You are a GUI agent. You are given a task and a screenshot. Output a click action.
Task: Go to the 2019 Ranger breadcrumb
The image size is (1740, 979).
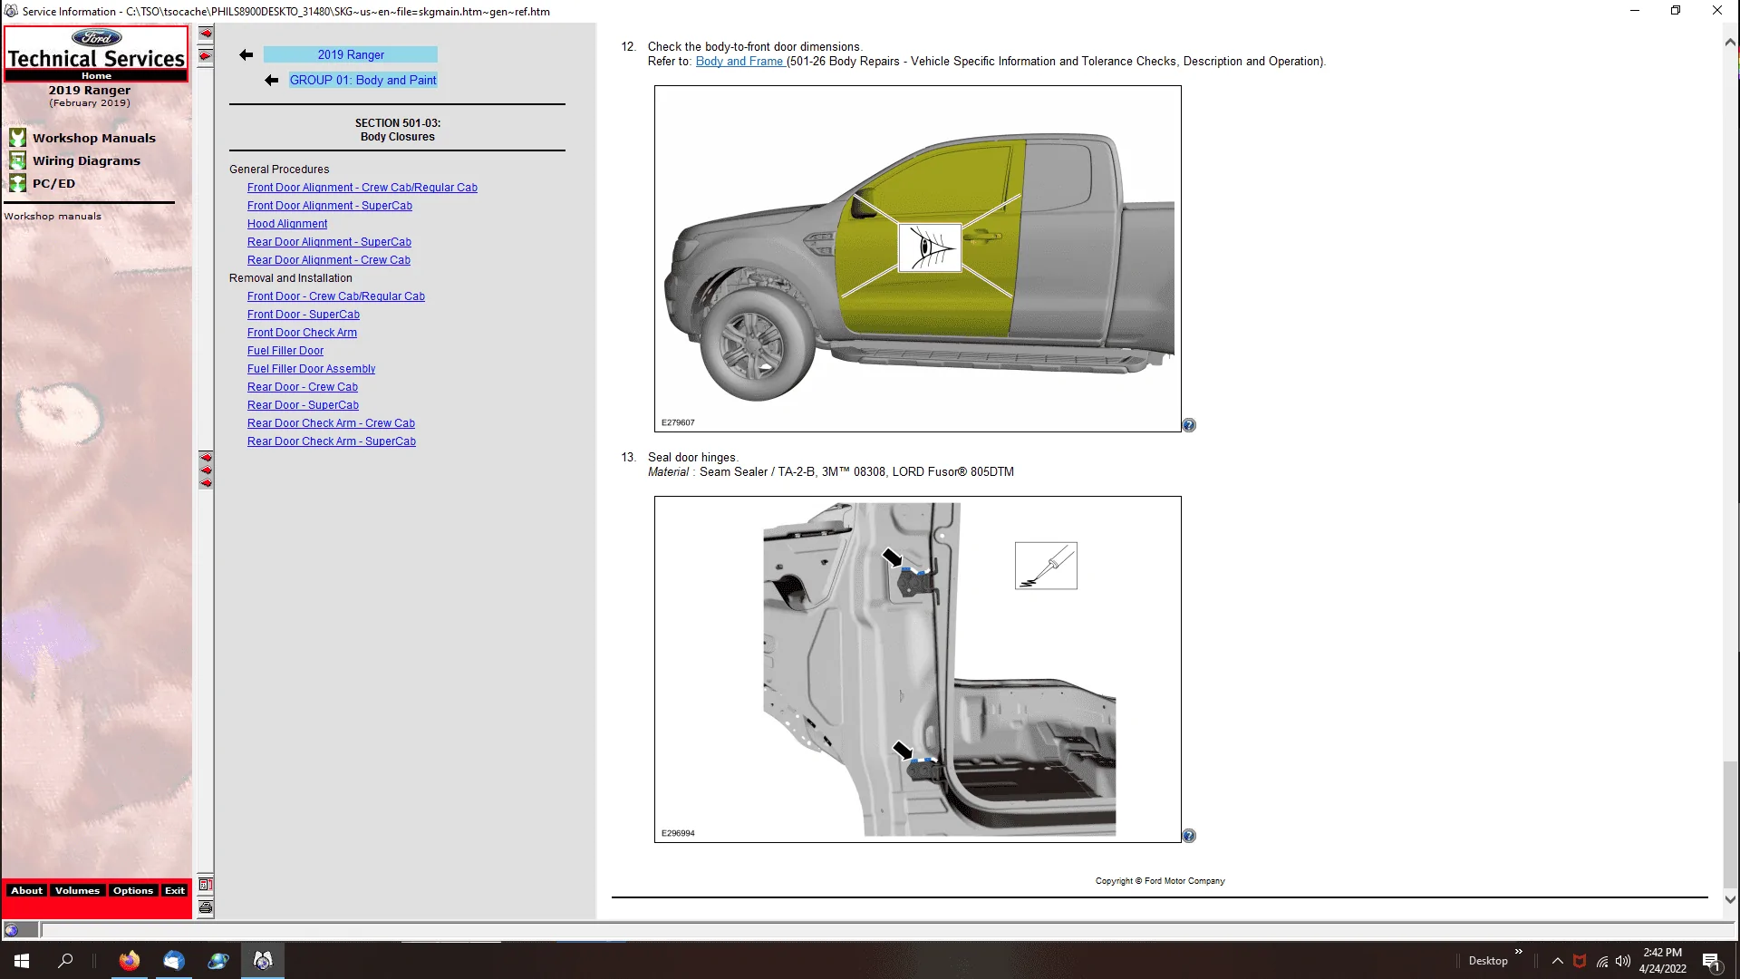coord(351,55)
